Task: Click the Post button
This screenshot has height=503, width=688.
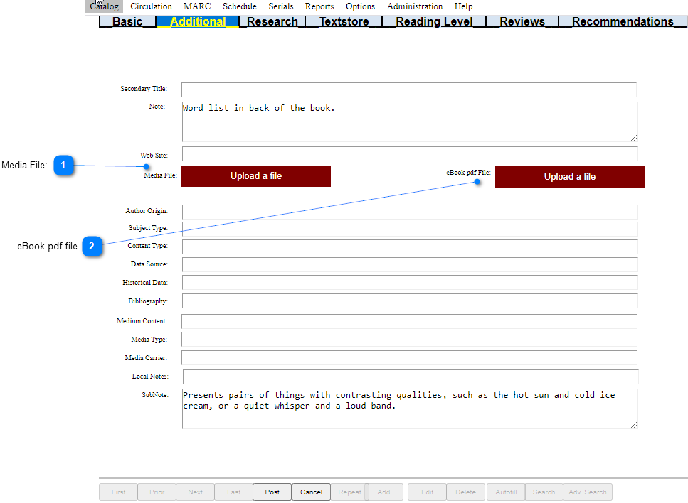Action: coord(272,492)
